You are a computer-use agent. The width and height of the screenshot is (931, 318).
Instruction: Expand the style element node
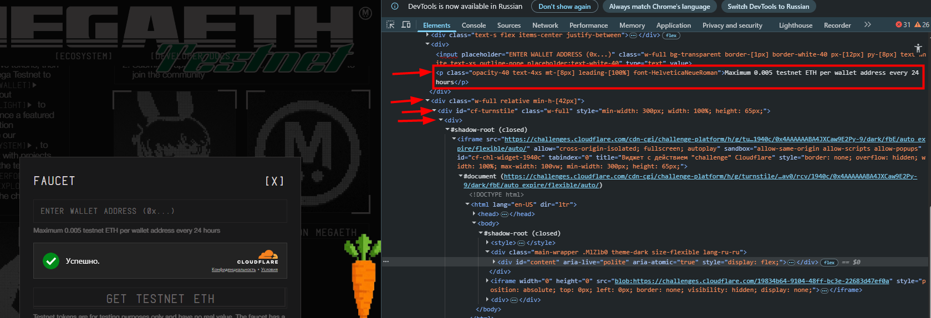point(487,243)
